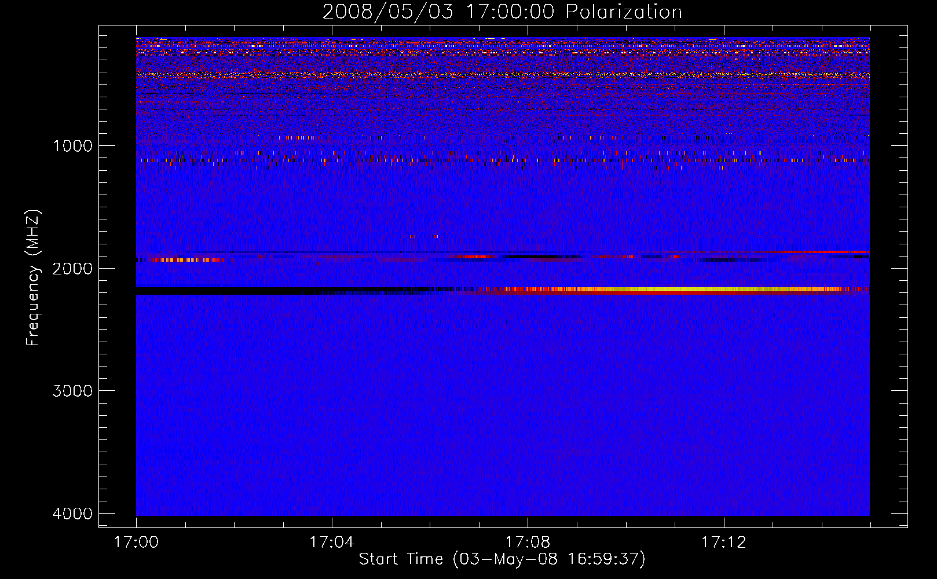
Task: Click the 4000 frequency tick label
Action: click(x=72, y=514)
